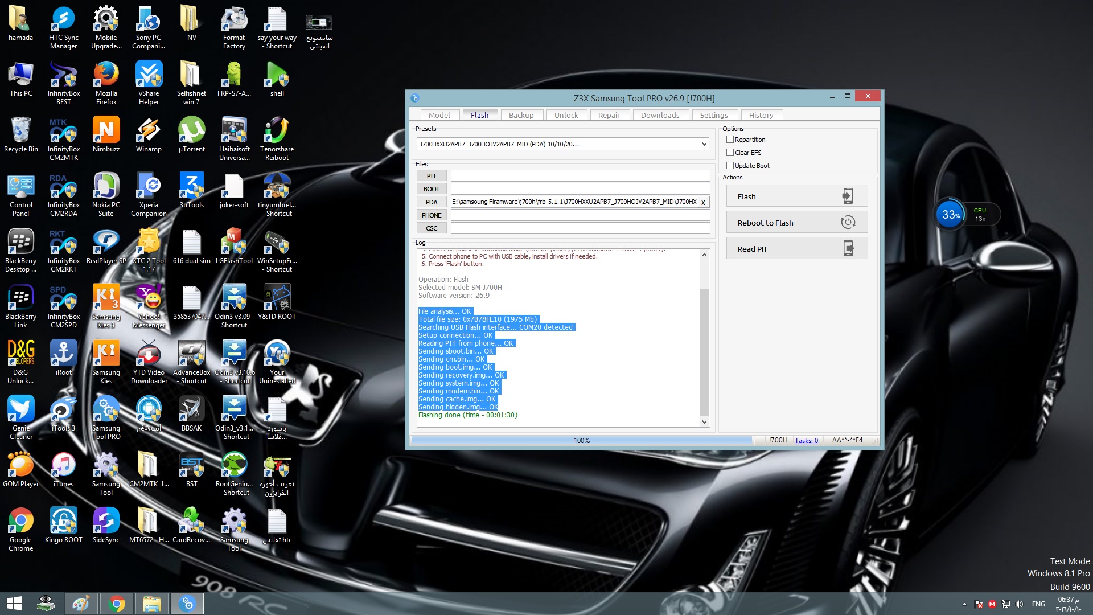Enable the Repartition option

730,140
